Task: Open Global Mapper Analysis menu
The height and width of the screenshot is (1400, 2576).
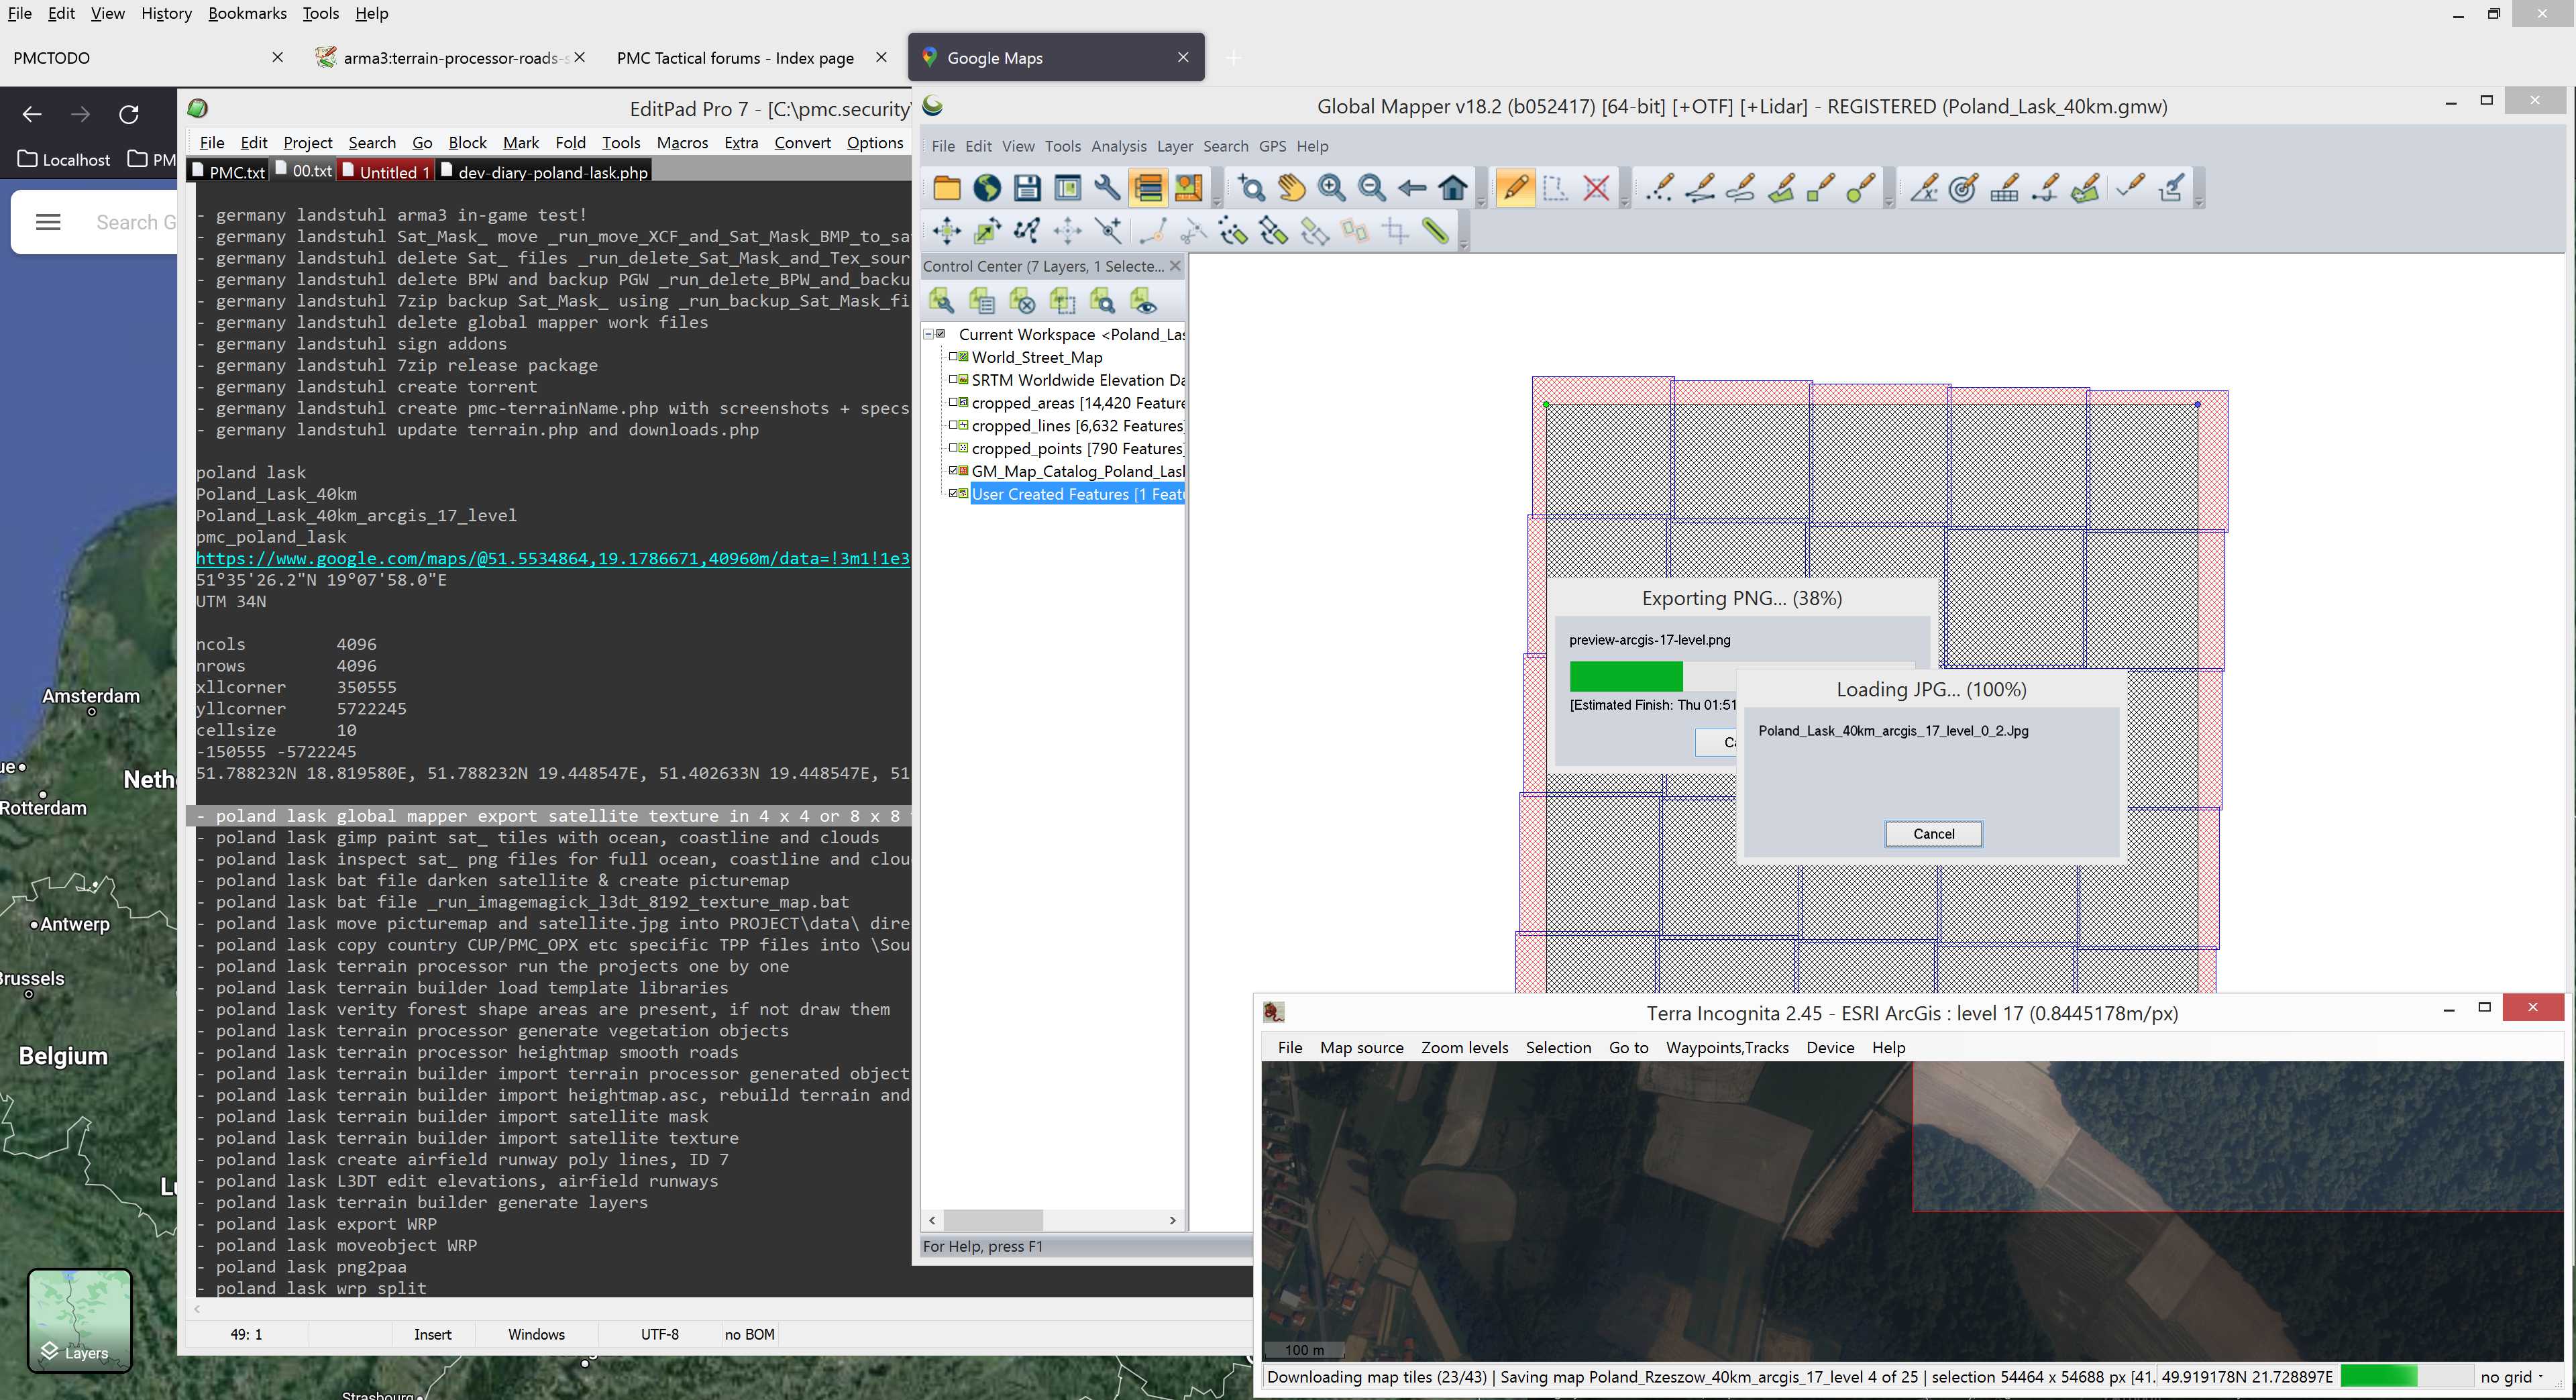Action: [x=1118, y=146]
